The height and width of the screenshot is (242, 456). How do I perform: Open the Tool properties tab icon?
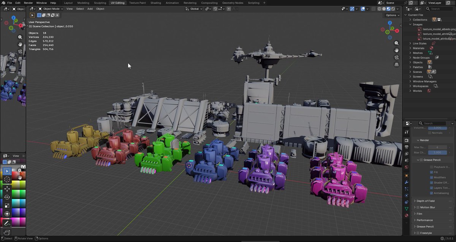point(406,132)
